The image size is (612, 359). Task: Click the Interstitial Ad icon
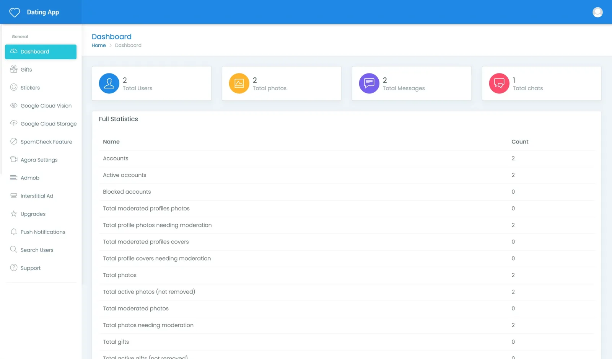[x=14, y=196]
